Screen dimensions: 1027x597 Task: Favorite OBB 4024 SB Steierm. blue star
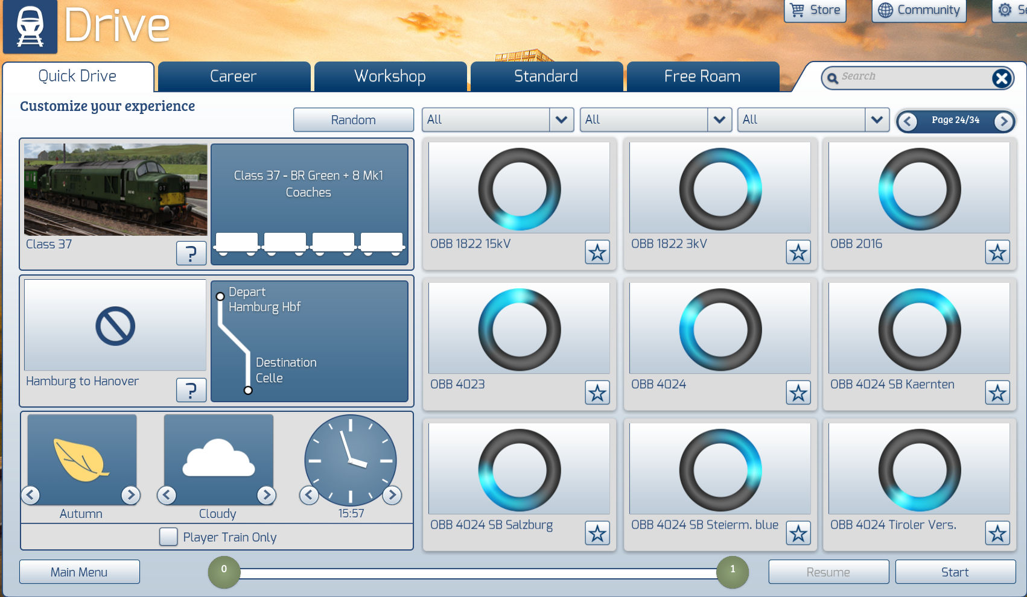[798, 533]
